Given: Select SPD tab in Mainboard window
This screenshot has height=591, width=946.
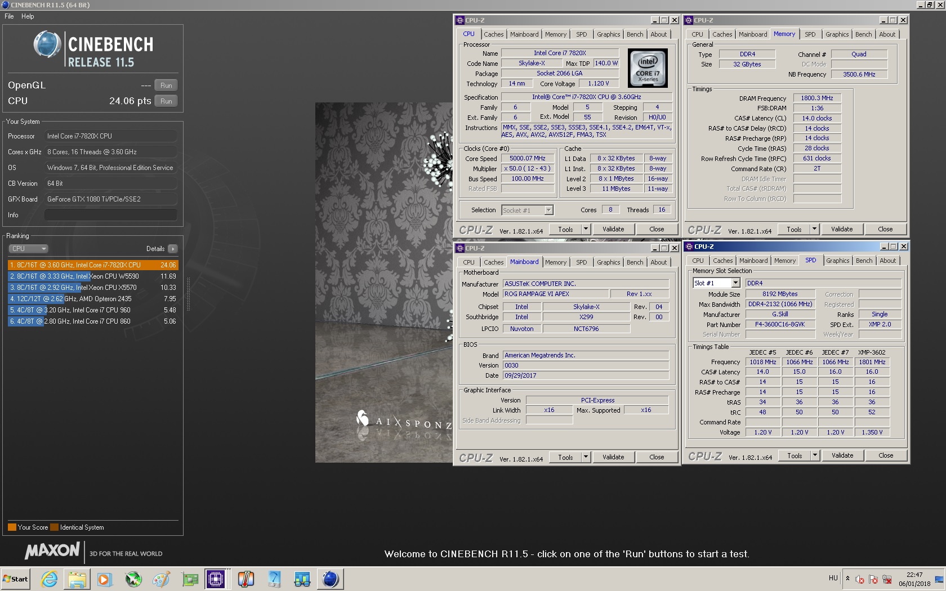Looking at the screenshot, I should point(582,262).
